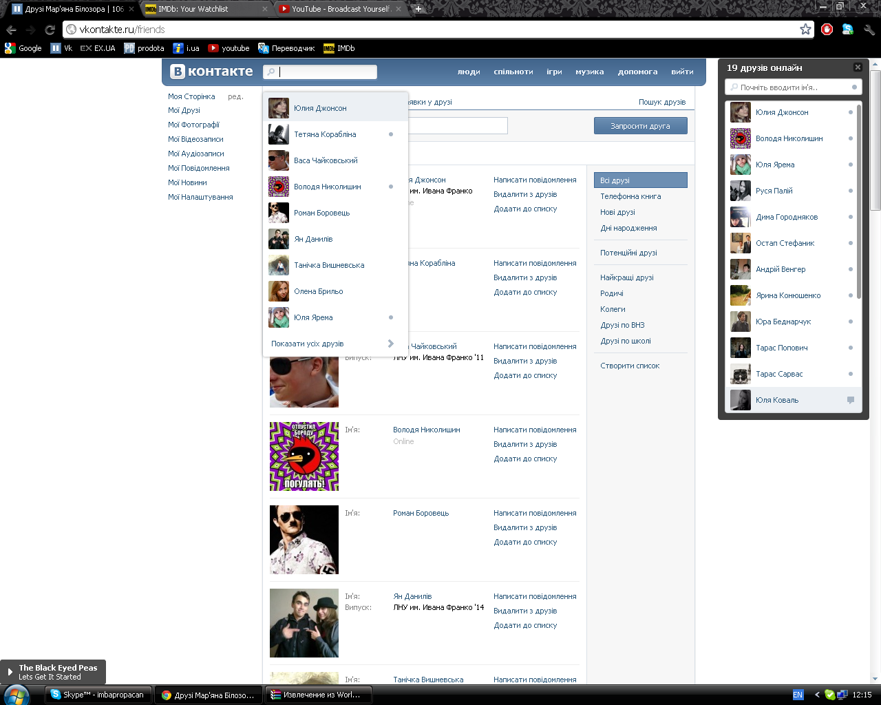This screenshot has height=705, width=881.
Task: Open Дні народження filter
Action: (628, 228)
